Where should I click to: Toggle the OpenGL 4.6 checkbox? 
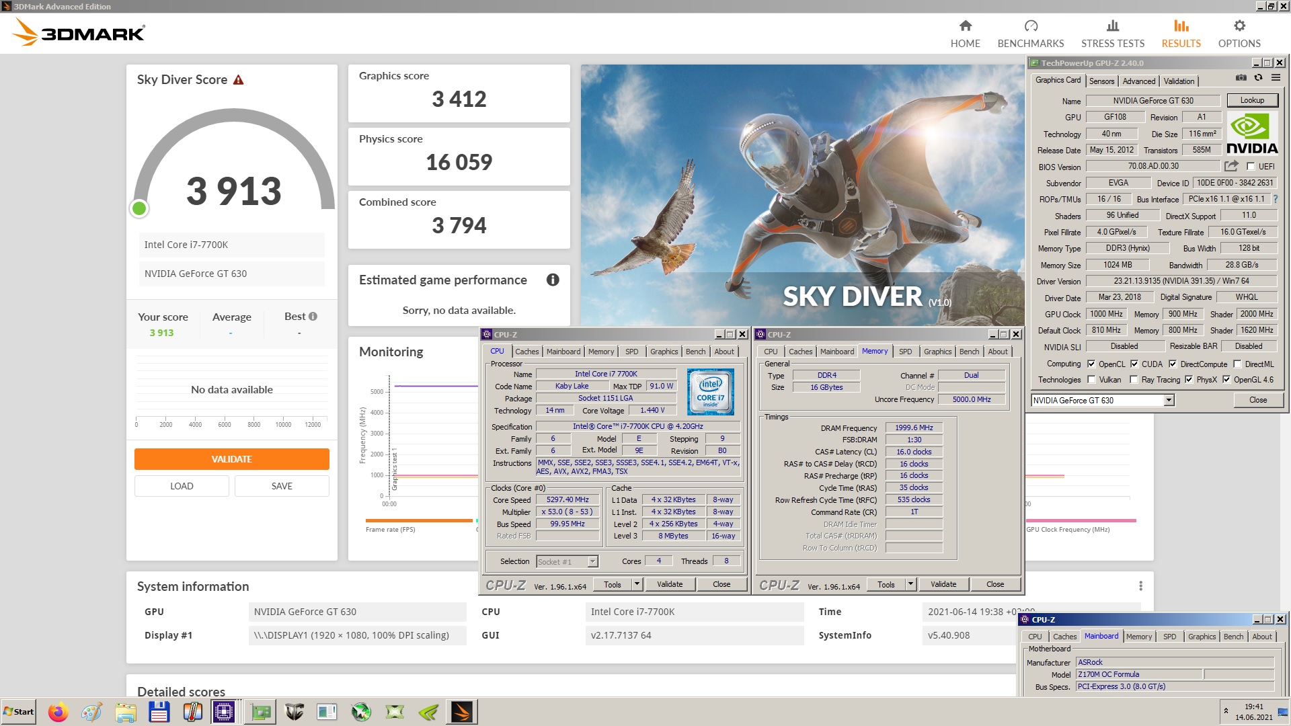[x=1226, y=380]
